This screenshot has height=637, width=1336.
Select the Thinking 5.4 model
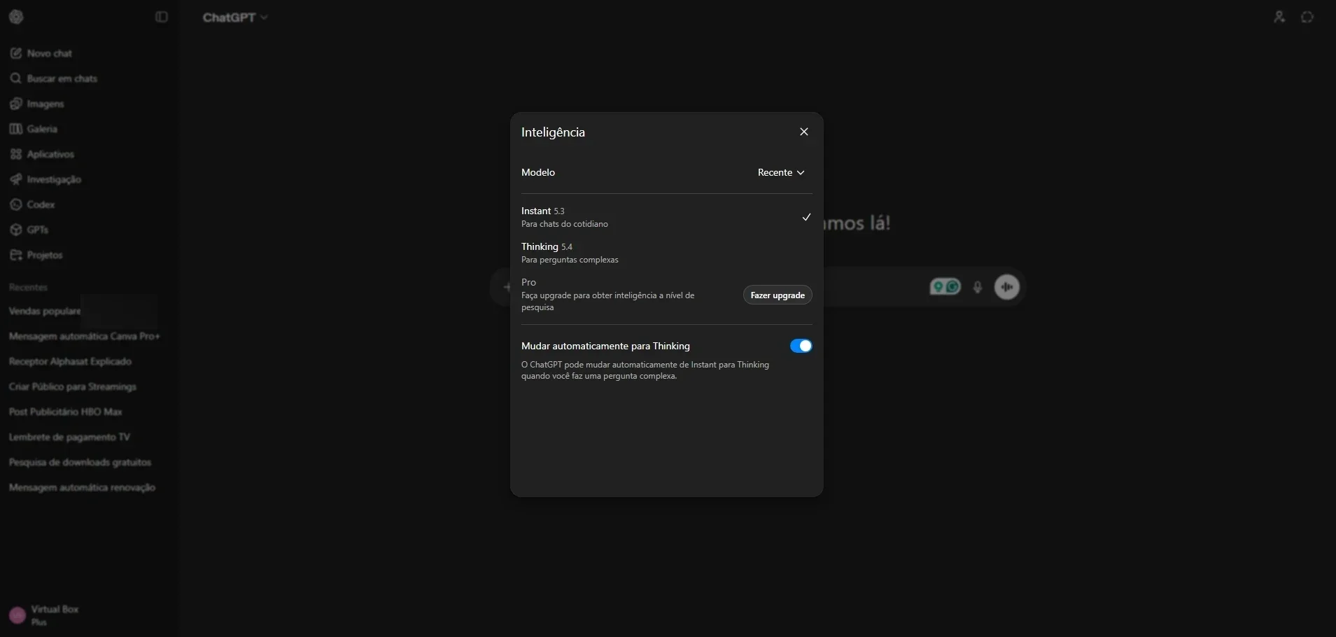point(666,253)
